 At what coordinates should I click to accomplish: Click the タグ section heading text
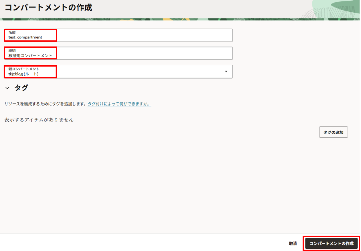click(21, 88)
